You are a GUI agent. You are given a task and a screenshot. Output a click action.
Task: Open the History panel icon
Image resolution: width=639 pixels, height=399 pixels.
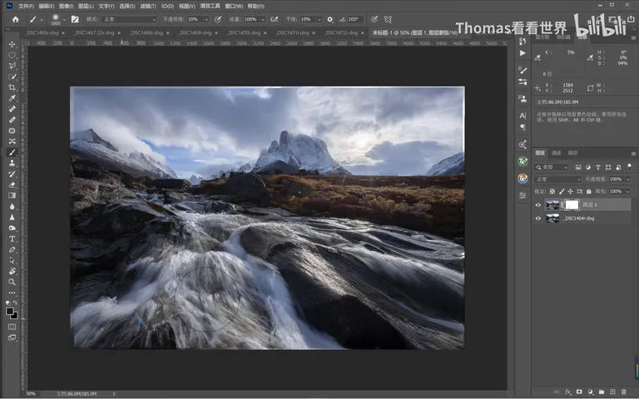[x=523, y=41]
